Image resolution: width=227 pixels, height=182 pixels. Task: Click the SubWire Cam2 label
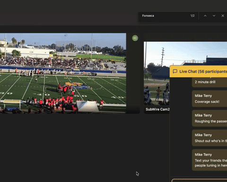[x=157, y=109]
